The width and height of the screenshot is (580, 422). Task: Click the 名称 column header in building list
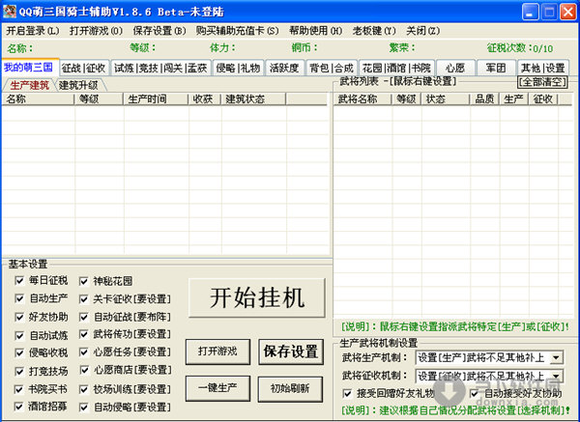point(39,99)
